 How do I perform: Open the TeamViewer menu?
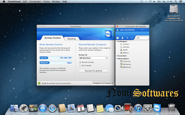coord(14,1)
